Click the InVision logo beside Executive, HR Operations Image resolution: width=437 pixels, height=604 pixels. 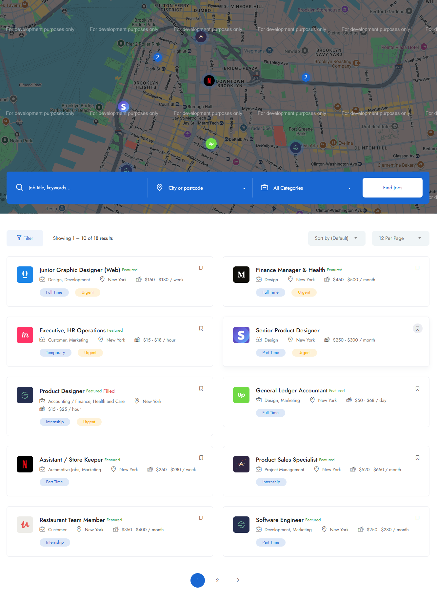click(25, 335)
